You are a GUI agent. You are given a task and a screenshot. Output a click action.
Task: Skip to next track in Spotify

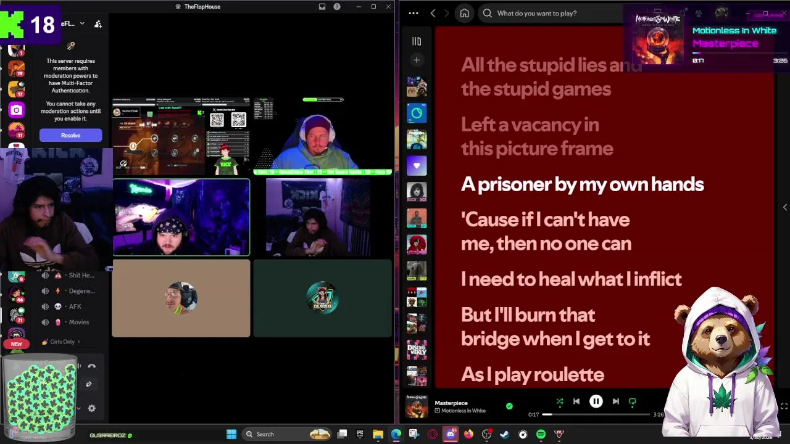[x=615, y=401]
